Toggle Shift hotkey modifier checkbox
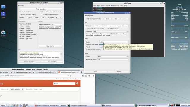This screenshot has height=107, width=190. (x=34, y=18)
